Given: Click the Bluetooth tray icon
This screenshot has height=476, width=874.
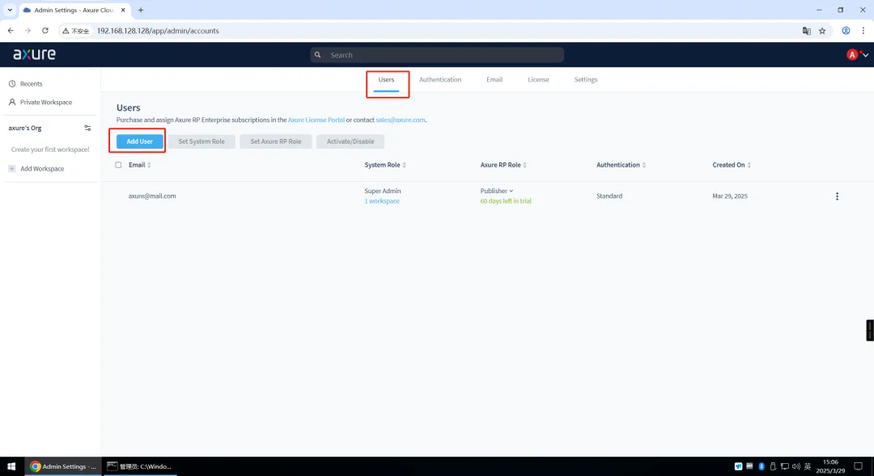Looking at the screenshot, I should pyautogui.click(x=762, y=466).
